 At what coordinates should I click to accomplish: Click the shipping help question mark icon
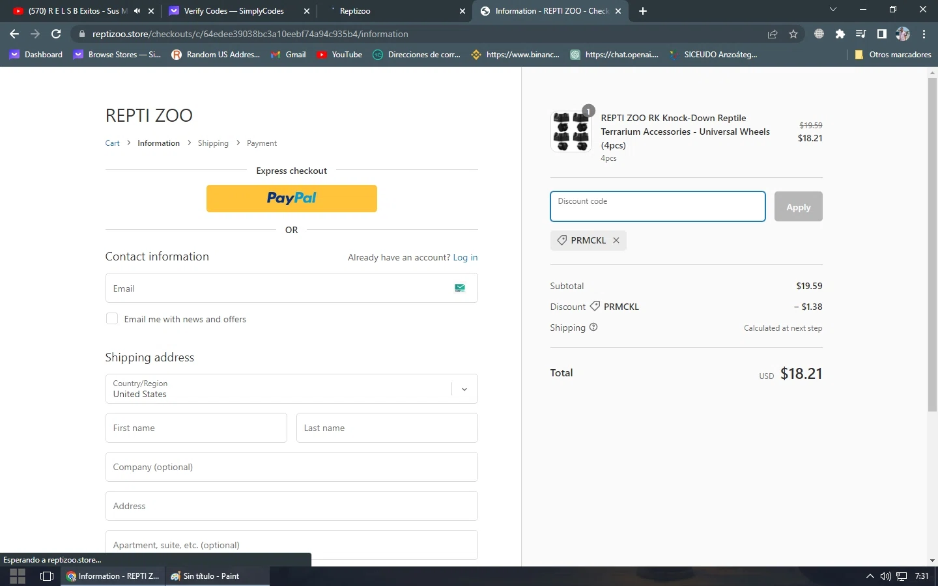(x=593, y=328)
